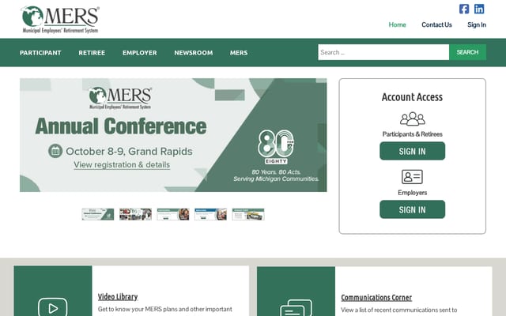Click the green SEARCH button
The height and width of the screenshot is (316, 506).
click(467, 52)
